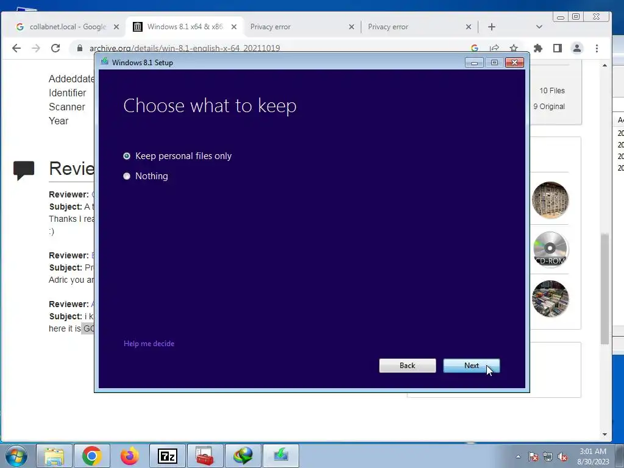Image resolution: width=624 pixels, height=468 pixels.
Task: Close the collabnet.local tab
Action: (x=116, y=27)
